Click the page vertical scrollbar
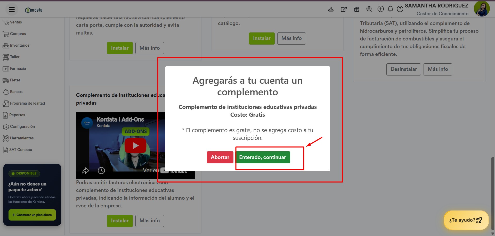Image resolution: width=495 pixels, height=236 pixels. [x=493, y=193]
